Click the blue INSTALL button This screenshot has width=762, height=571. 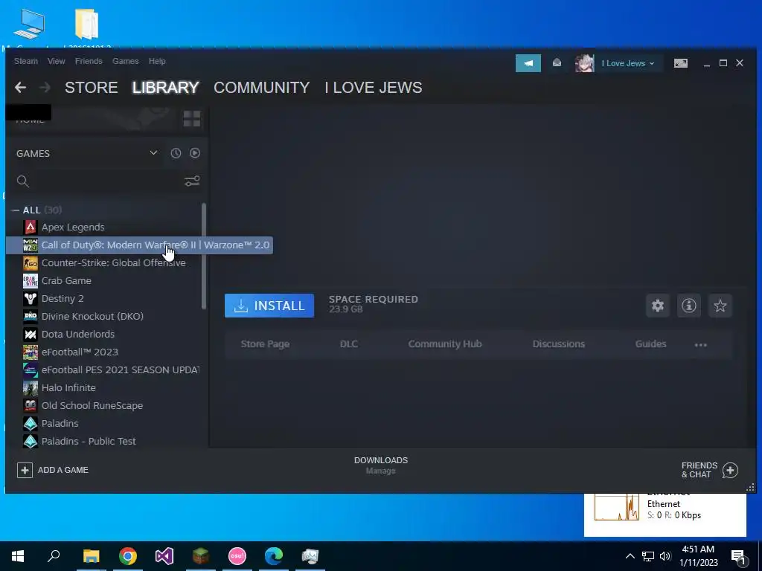click(x=269, y=306)
